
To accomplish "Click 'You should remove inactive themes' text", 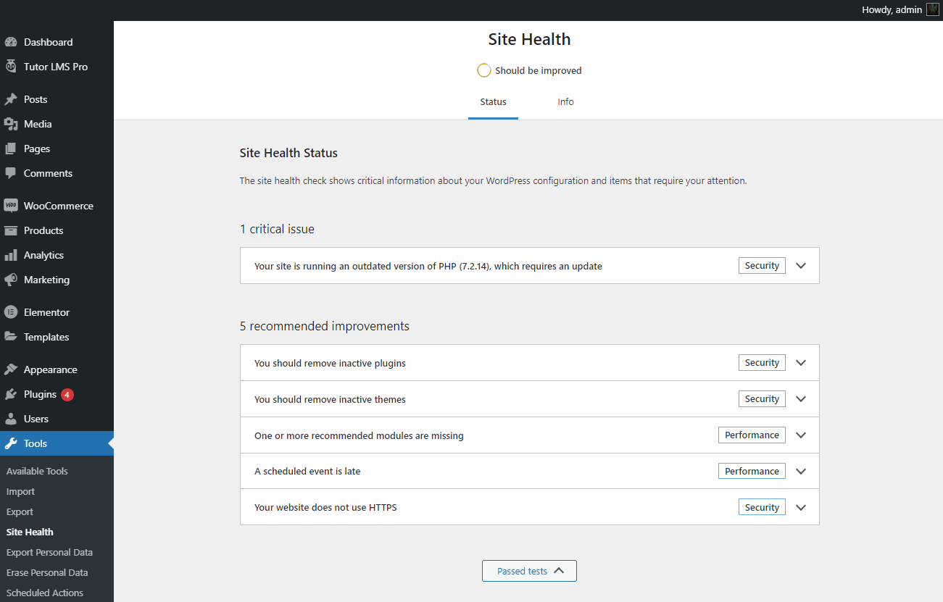I will tap(330, 399).
